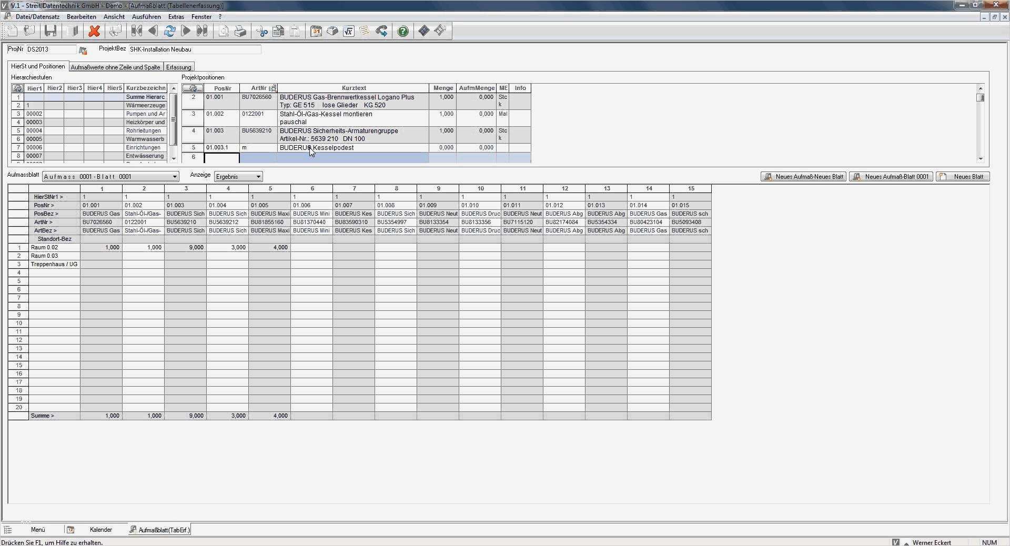This screenshot has width=1010, height=546.
Task: Click the dark film strip toolbar icon
Action: (x=424, y=31)
